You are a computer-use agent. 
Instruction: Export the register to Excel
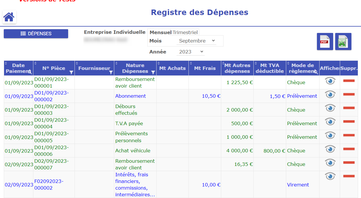click(x=343, y=42)
